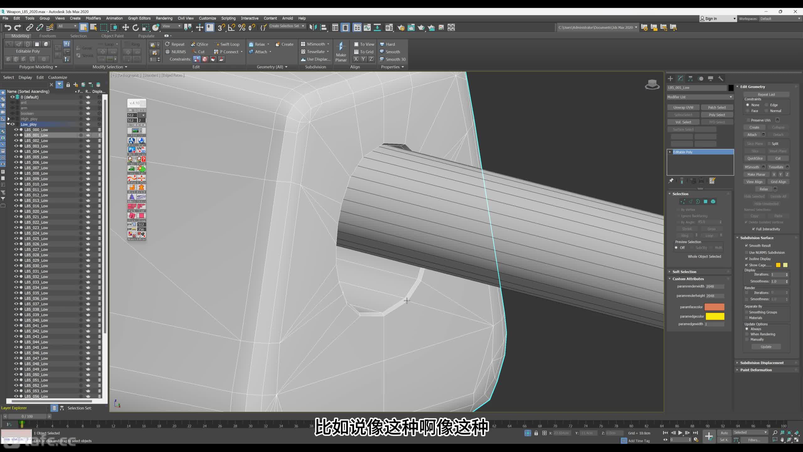Toggle the Full Interactivity checkbox
Screen dimensions: 803x452
click(x=753, y=229)
